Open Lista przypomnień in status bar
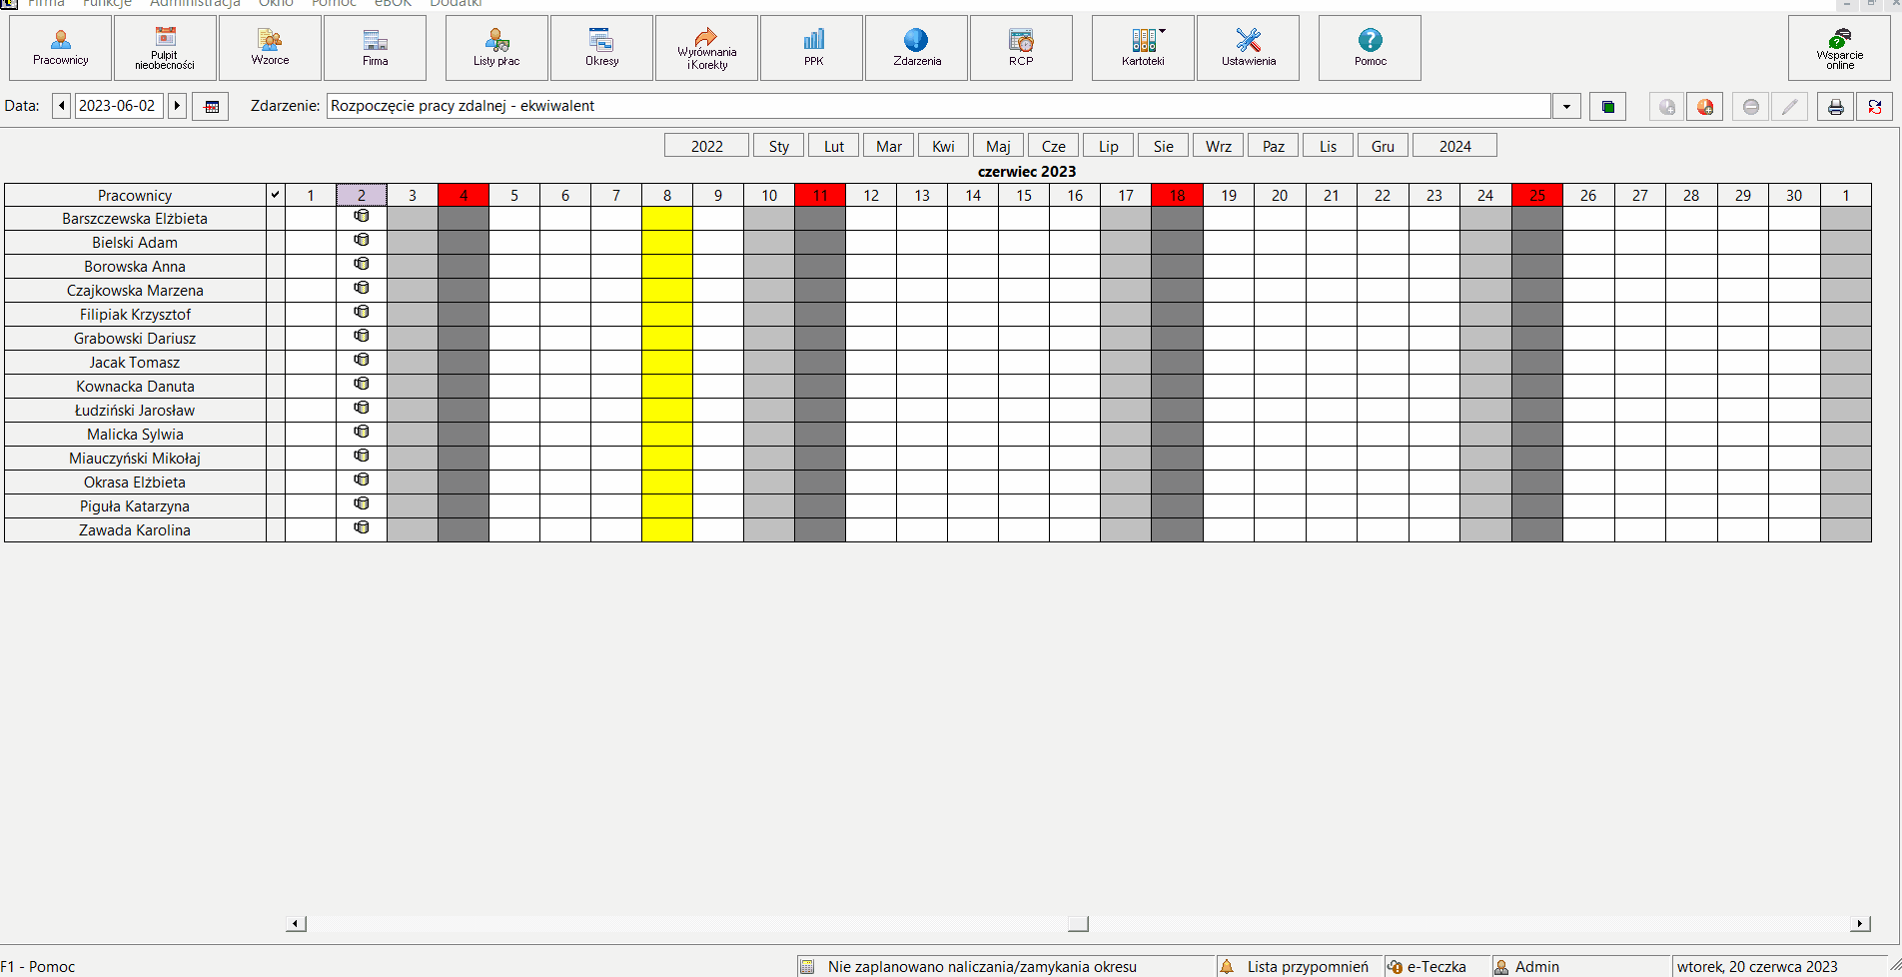This screenshot has height=977, width=1902. click(1307, 966)
